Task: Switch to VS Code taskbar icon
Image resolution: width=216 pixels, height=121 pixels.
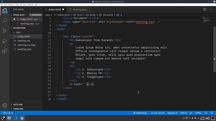Action: 16,118
